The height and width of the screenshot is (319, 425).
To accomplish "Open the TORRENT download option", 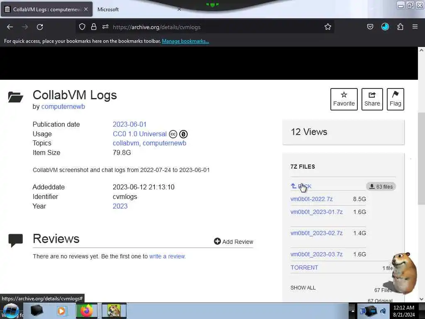I will point(304,268).
